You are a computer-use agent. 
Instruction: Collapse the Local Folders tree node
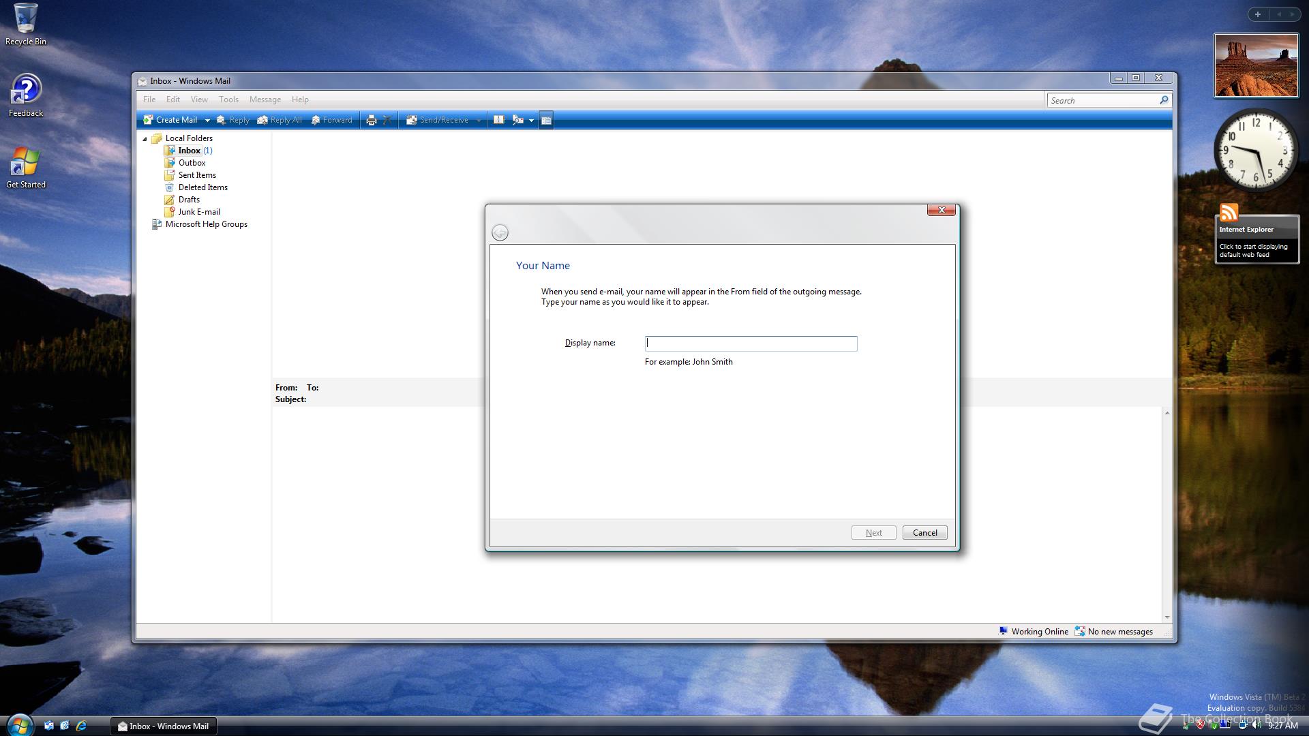point(145,139)
